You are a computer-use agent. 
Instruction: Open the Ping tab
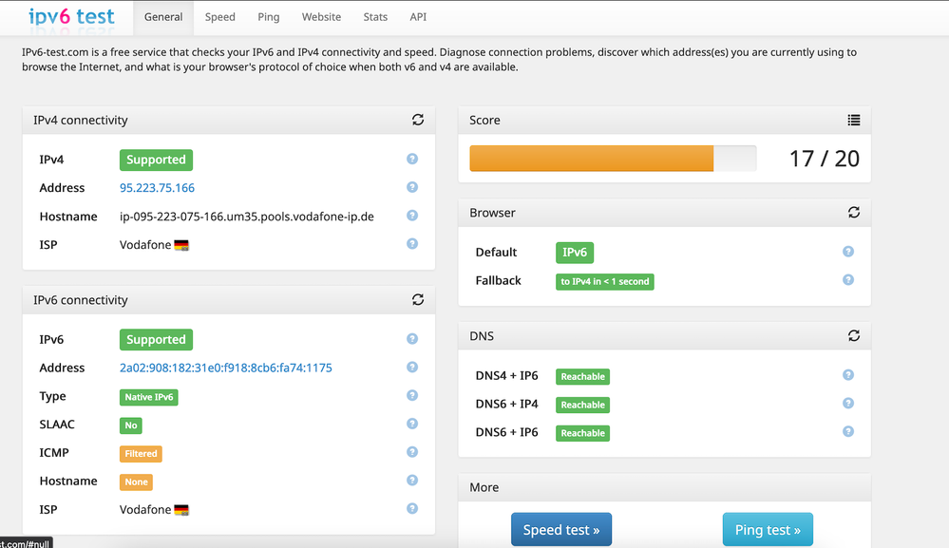(269, 17)
